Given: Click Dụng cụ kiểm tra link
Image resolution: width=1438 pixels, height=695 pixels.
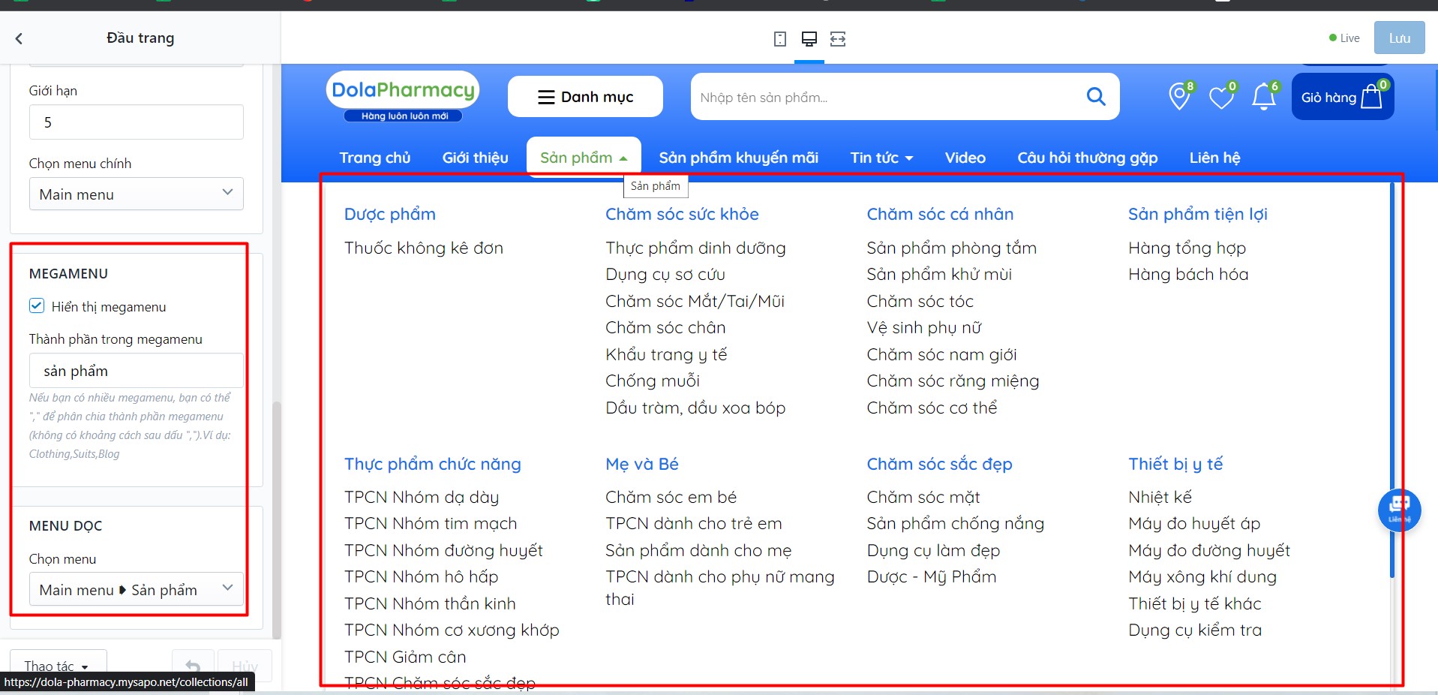Looking at the screenshot, I should (1195, 630).
